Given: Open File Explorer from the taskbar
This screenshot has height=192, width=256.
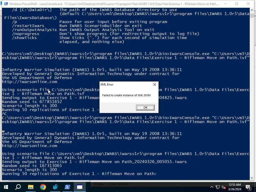Looking at the screenshot, I should pyautogui.click(x=30, y=187).
